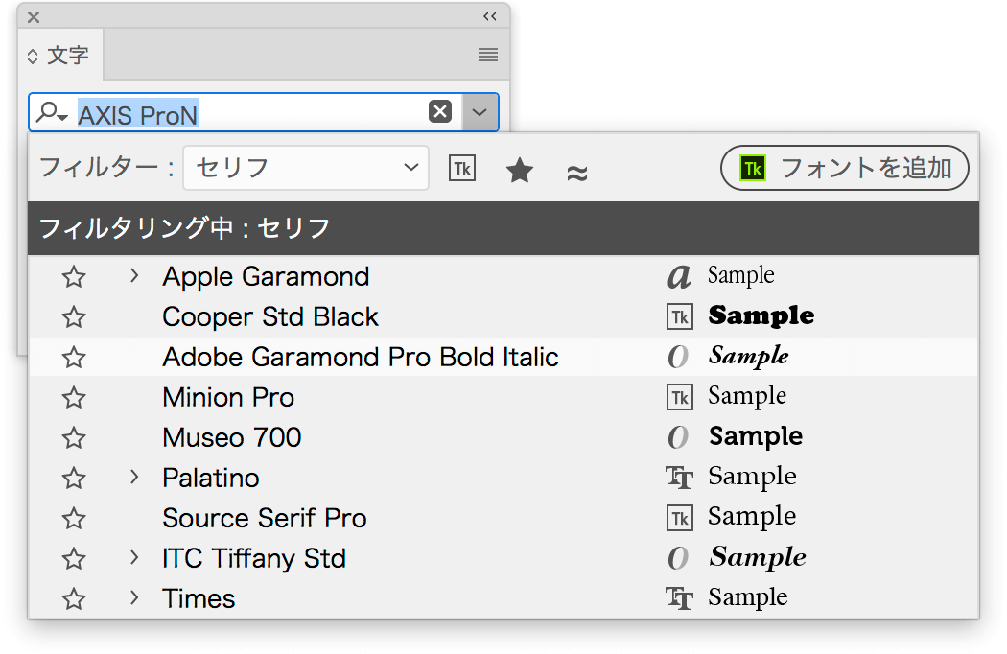Favorite Cooper Std Black with star

point(74,317)
